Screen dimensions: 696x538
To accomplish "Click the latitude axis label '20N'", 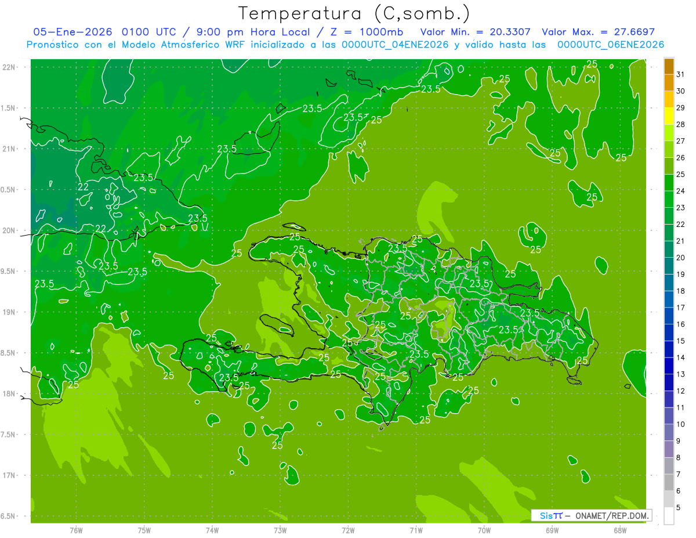I will point(9,230).
